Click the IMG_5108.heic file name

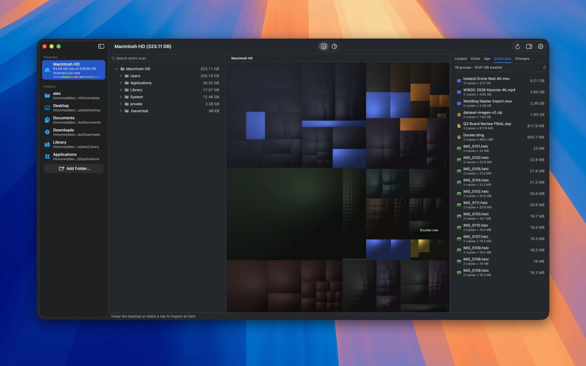[x=476, y=270]
